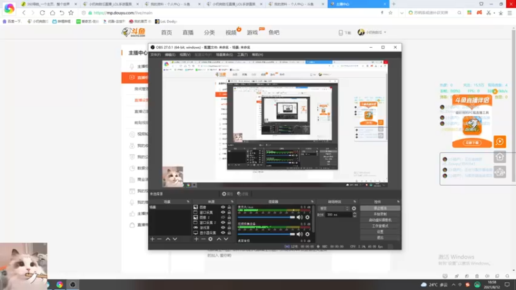Pop out the Controls dock header icon
The width and height of the screenshot is (516, 290).
tap(398, 202)
